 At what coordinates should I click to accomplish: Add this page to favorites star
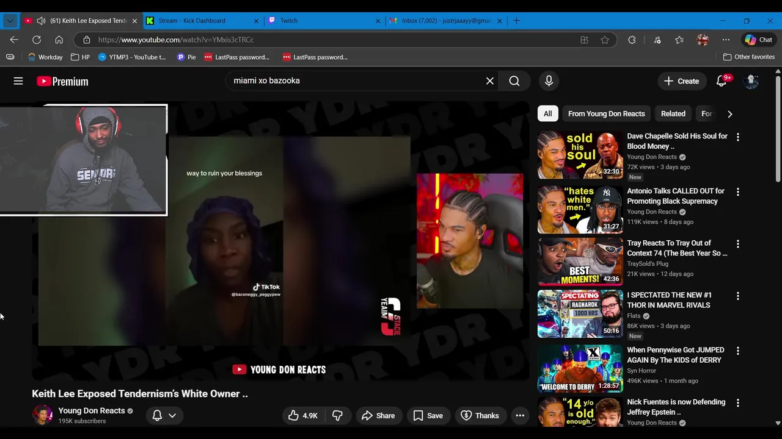[x=604, y=40]
